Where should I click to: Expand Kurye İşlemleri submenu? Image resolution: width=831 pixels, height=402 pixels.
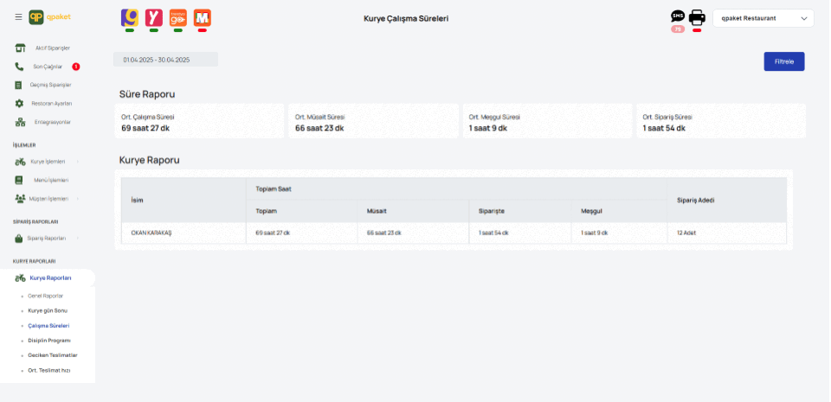click(x=48, y=162)
